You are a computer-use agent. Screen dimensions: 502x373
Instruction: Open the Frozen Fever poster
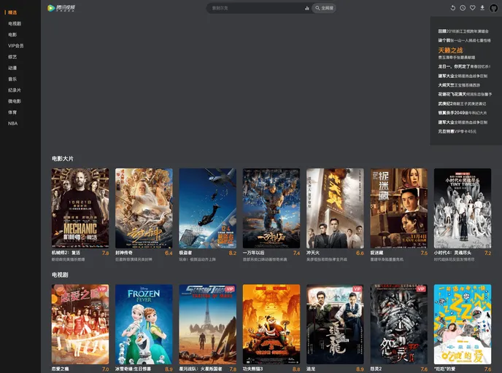(144, 324)
